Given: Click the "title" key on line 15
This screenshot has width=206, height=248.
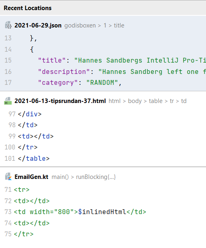Looking at the screenshot, I should (52, 61).
